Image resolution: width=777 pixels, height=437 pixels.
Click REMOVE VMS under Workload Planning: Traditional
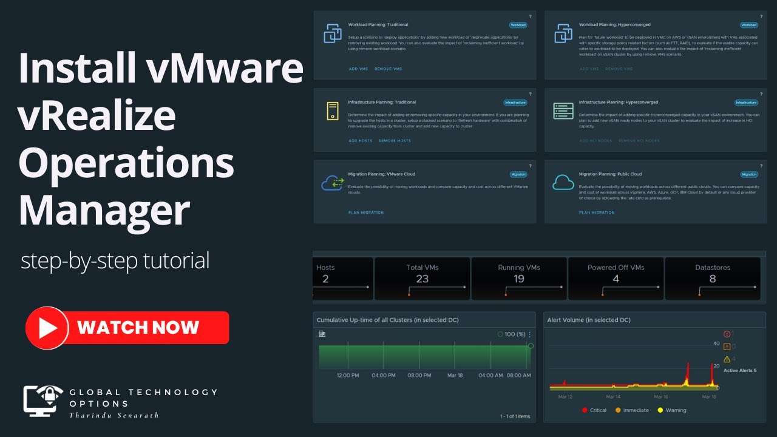(x=388, y=69)
